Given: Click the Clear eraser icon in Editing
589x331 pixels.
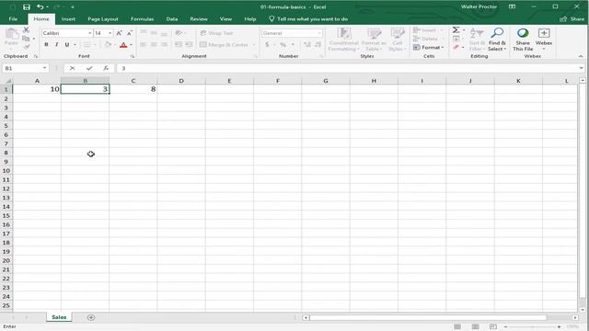Looking at the screenshot, I should tap(456, 47).
